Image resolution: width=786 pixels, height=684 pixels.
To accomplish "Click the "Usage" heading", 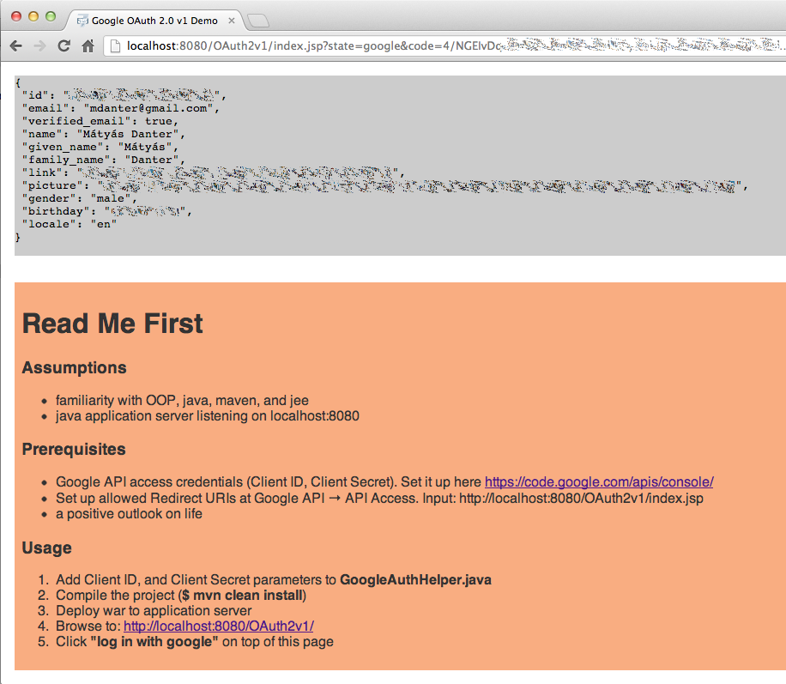I will coord(46,548).
